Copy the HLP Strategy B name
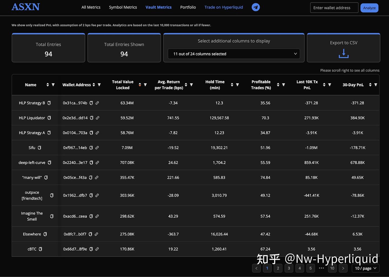Screen dimensions: 389x277 pos(49,103)
